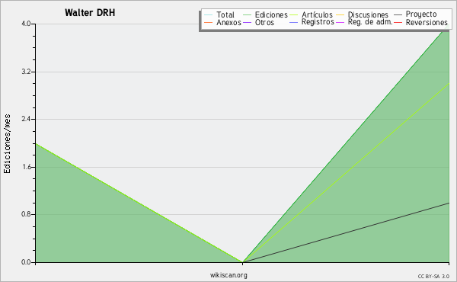The height and width of the screenshot is (282, 457).
Task: Click the wikiscan.org label below chart
Action: (228, 275)
